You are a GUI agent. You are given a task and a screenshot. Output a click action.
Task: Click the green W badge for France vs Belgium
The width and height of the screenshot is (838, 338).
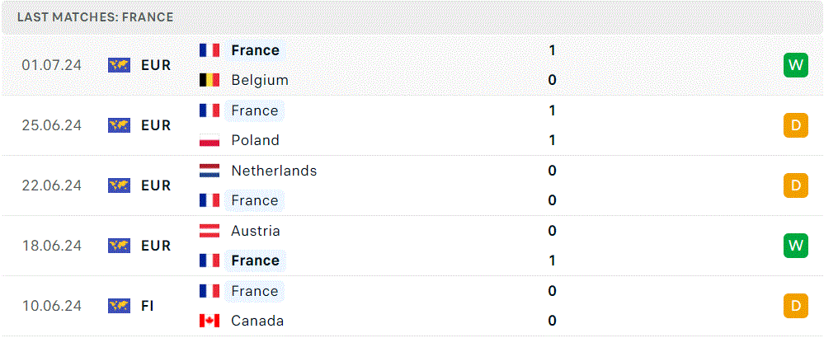(795, 65)
